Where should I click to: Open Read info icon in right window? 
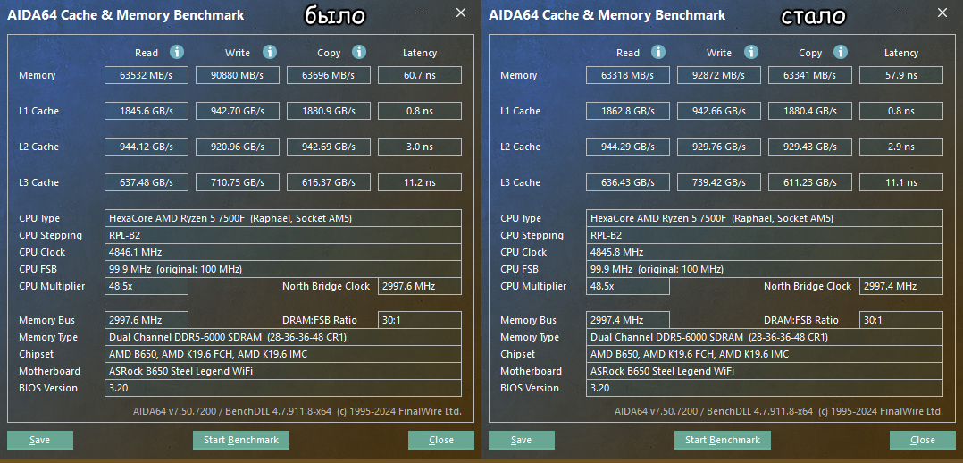(x=658, y=52)
